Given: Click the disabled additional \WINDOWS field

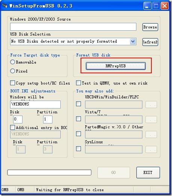Looking at the screenshot, I should pos(35,135).
